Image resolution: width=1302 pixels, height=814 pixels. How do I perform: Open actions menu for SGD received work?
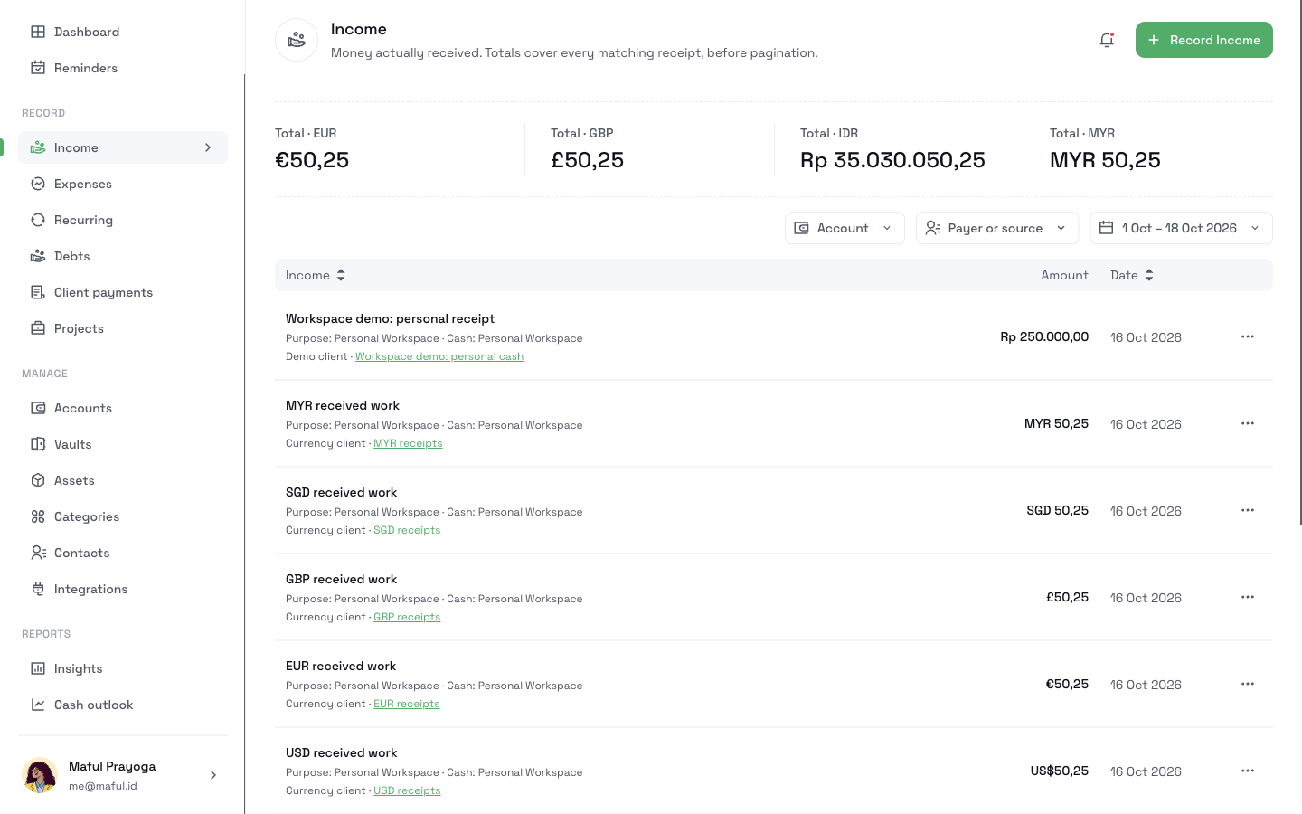(1248, 510)
